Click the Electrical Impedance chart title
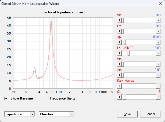The image size is (165, 122). [63, 12]
